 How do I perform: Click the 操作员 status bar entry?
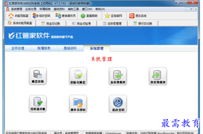click(66, 133)
